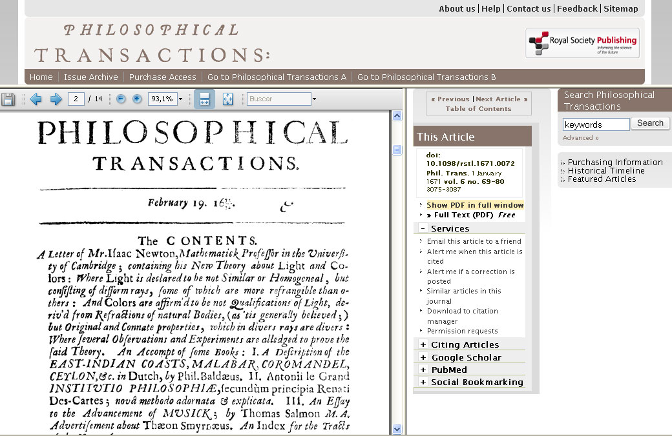Image resolution: width=672 pixels, height=436 pixels.
Task: Expand the Social Bookmarking section
Action: click(423, 382)
